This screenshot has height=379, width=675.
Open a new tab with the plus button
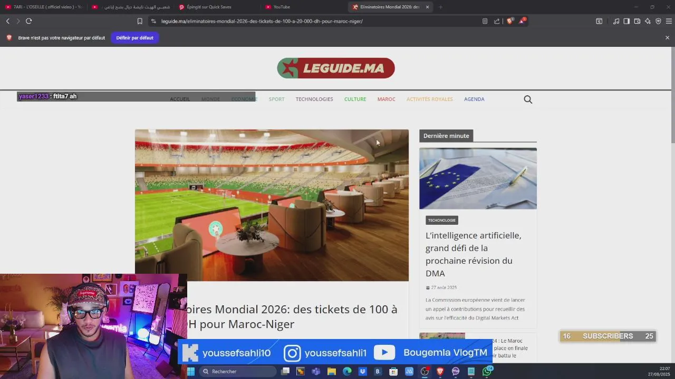440,7
